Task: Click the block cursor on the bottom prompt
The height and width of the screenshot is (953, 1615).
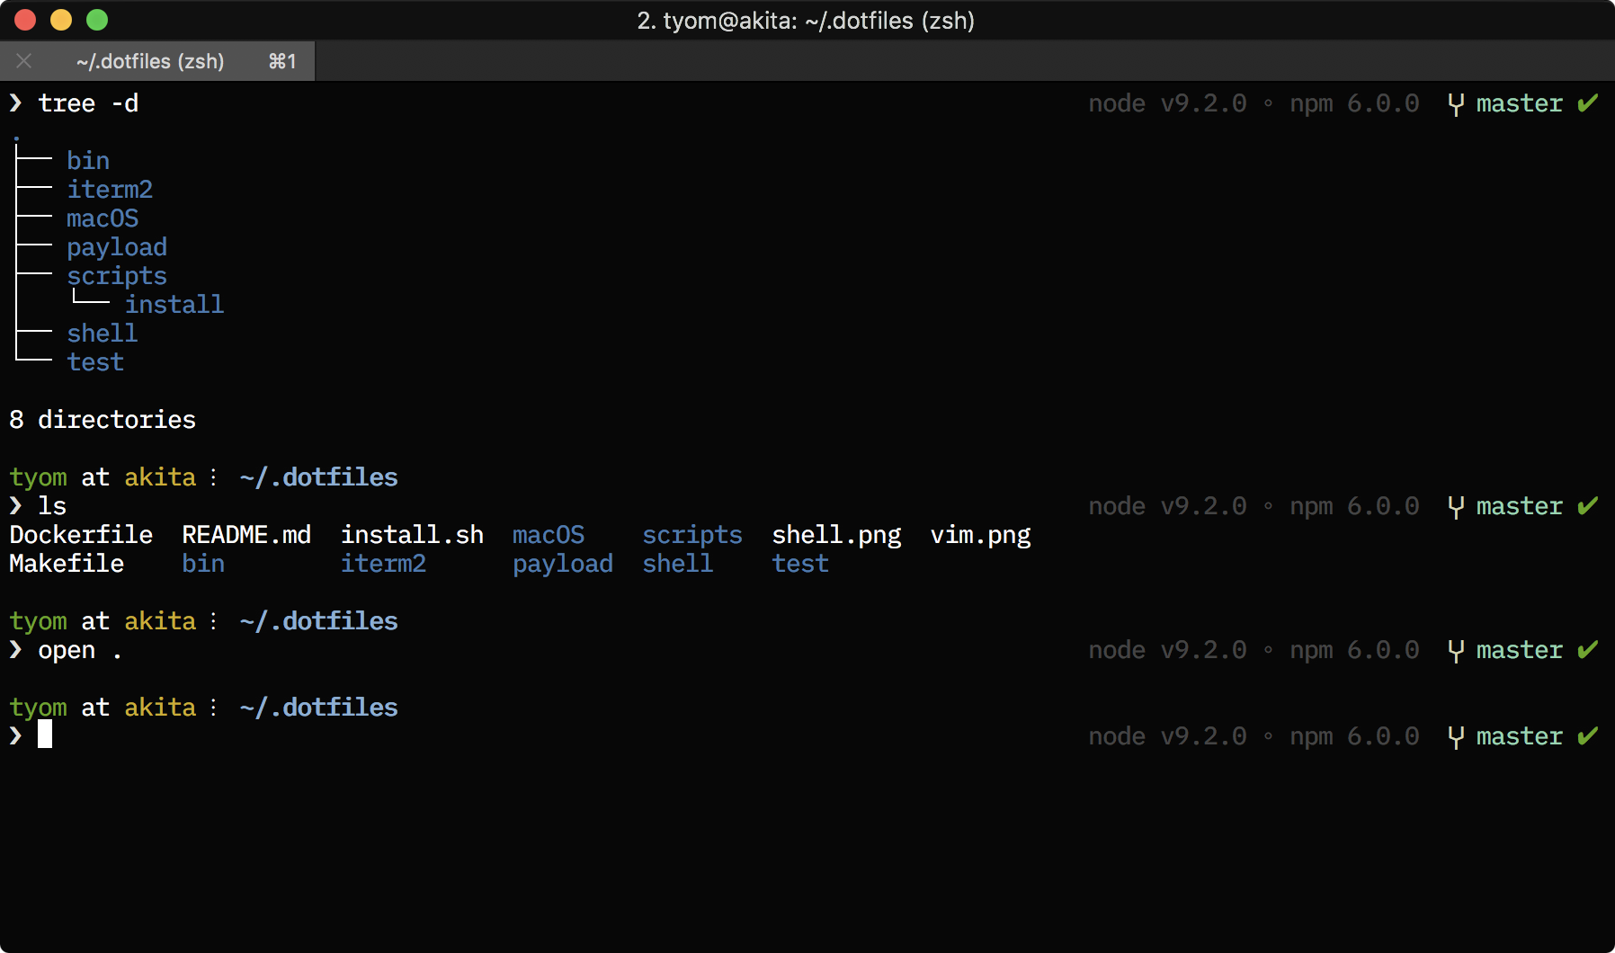Action: click(x=47, y=735)
